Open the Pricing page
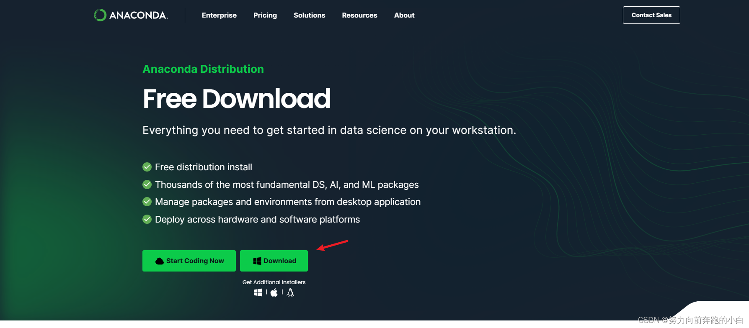This screenshot has width=749, height=328. (x=265, y=15)
